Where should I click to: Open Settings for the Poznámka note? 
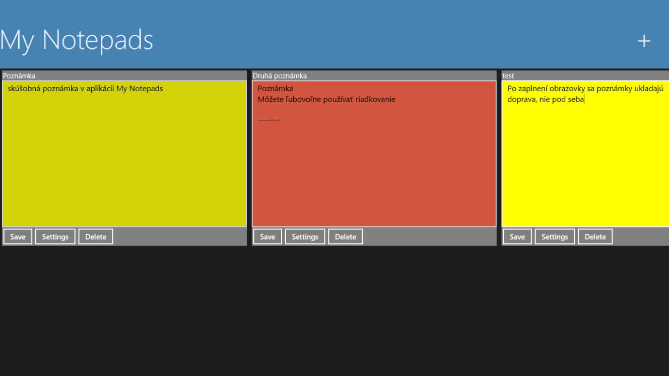click(55, 237)
